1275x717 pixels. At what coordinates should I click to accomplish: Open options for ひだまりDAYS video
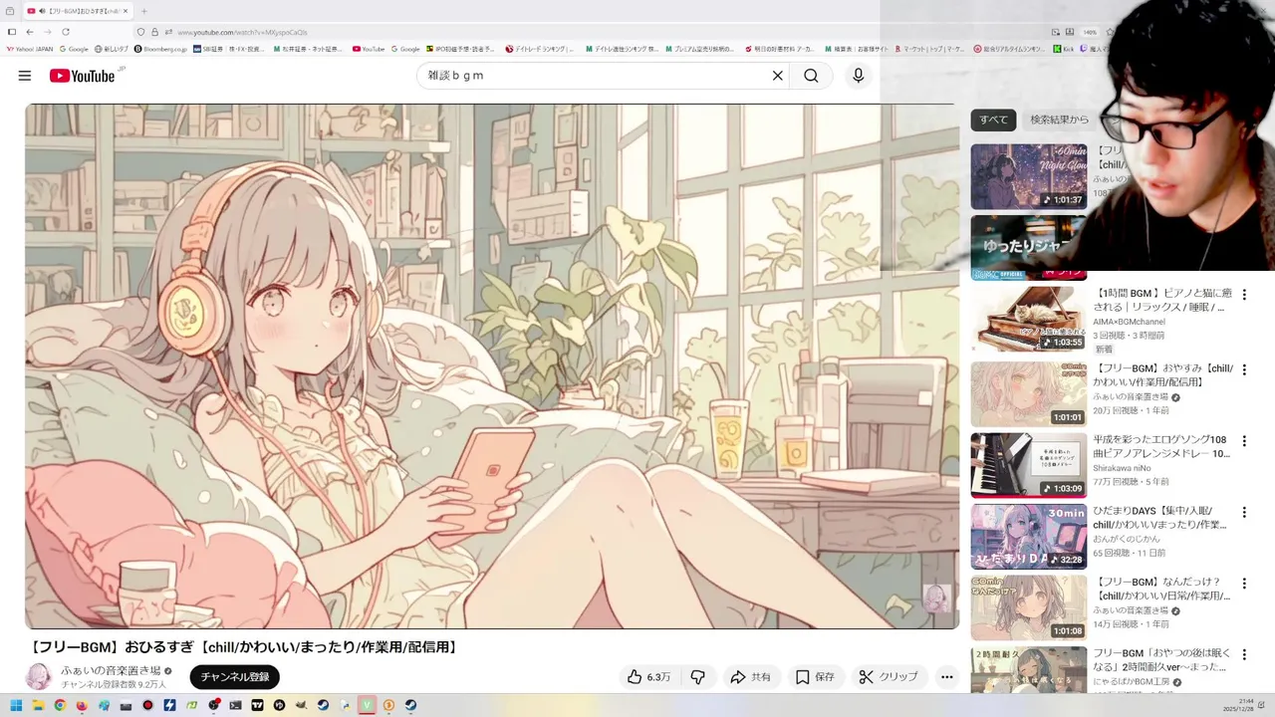(x=1244, y=512)
